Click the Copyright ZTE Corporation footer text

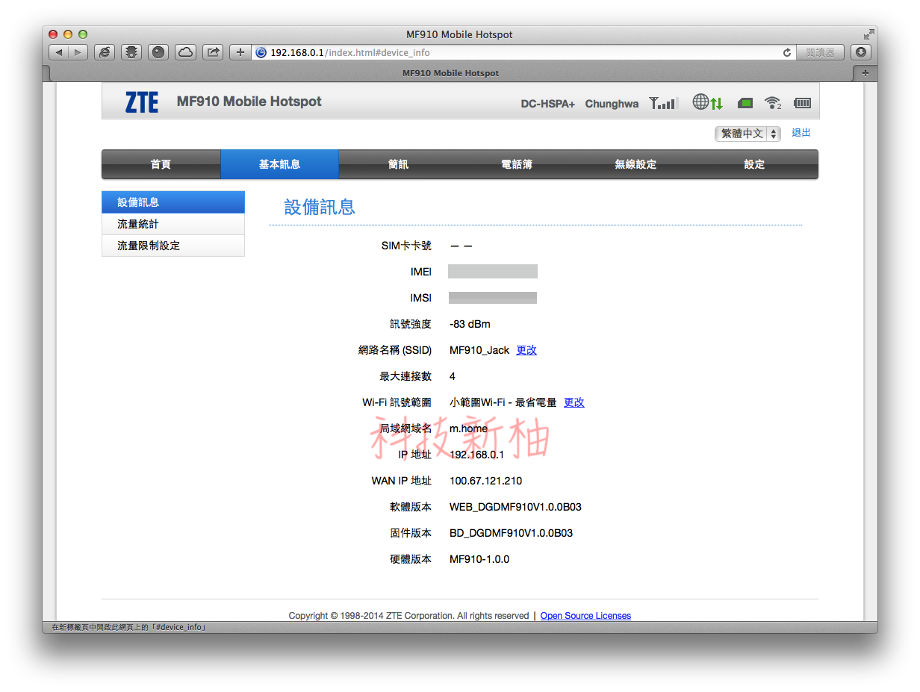pyautogui.click(x=408, y=616)
